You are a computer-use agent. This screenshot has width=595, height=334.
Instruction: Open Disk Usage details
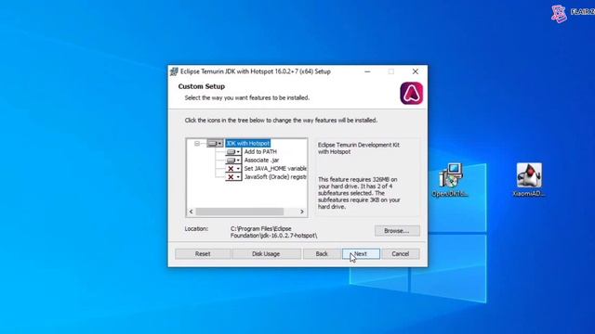266,253
